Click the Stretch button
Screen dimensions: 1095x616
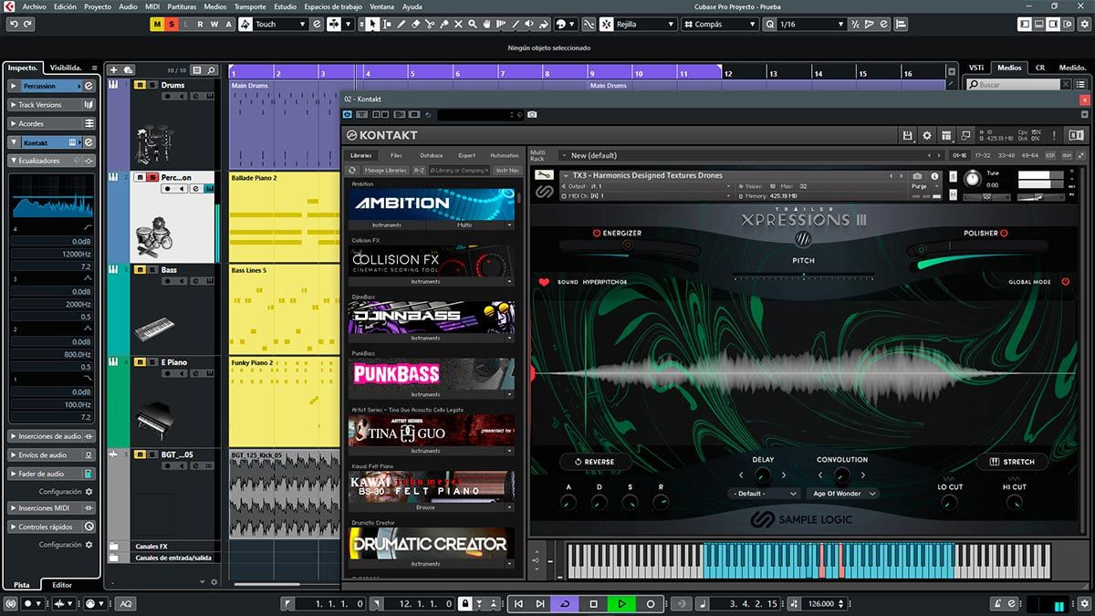click(1012, 462)
